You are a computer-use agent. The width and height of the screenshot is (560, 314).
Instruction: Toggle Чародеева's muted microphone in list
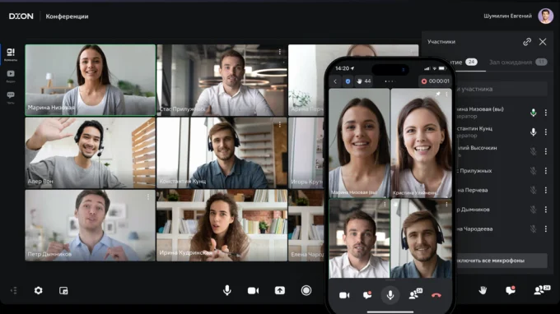(533, 229)
